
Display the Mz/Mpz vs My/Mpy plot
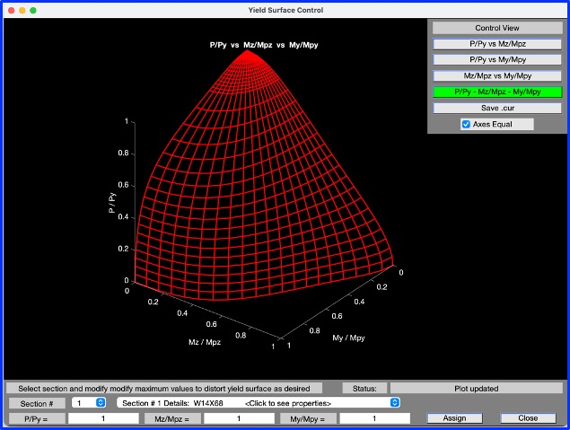click(497, 75)
